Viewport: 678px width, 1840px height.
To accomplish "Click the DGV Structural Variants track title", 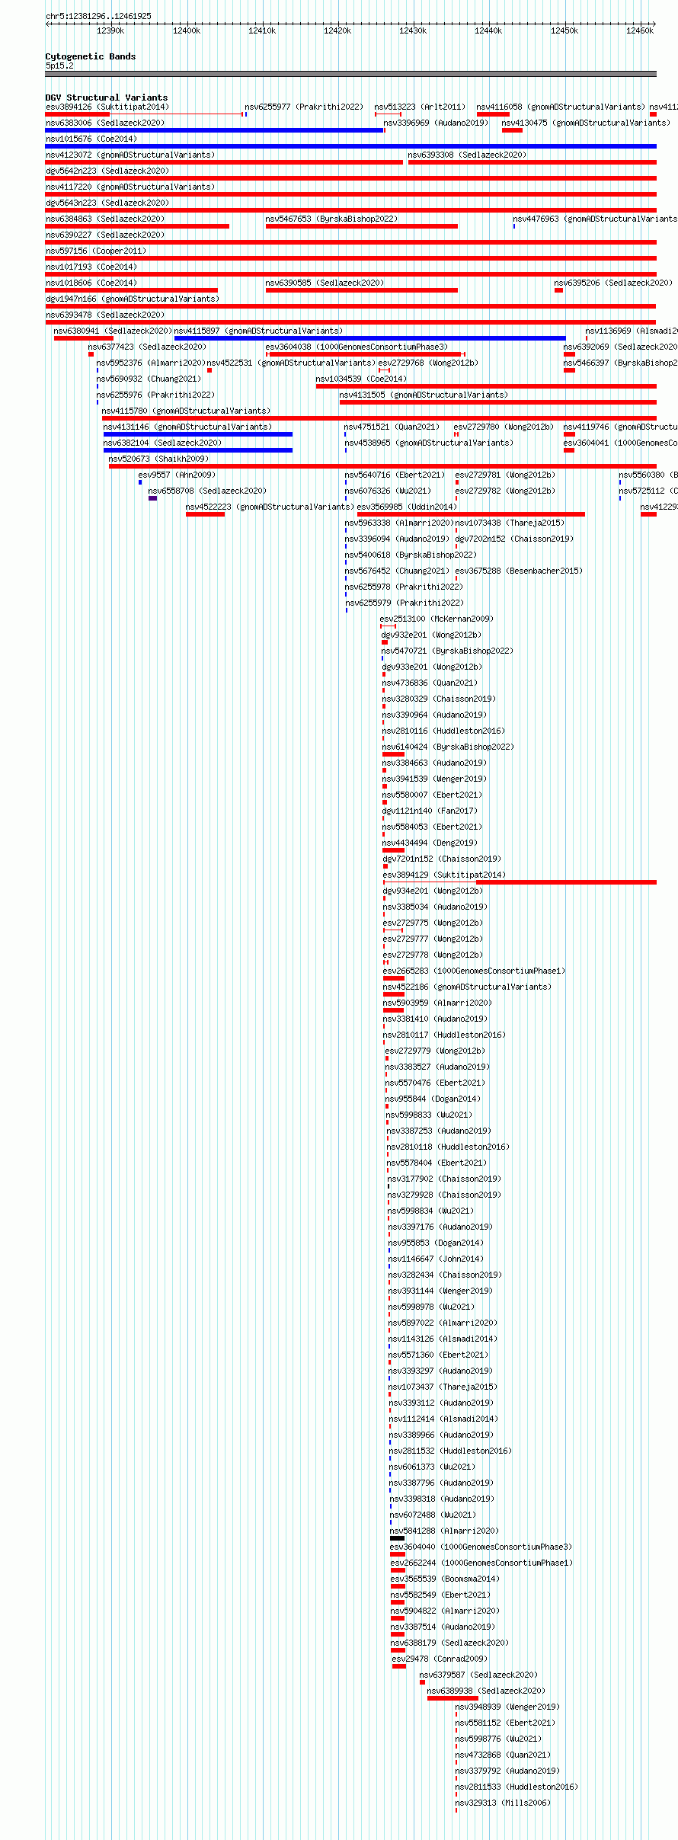I will (107, 98).
